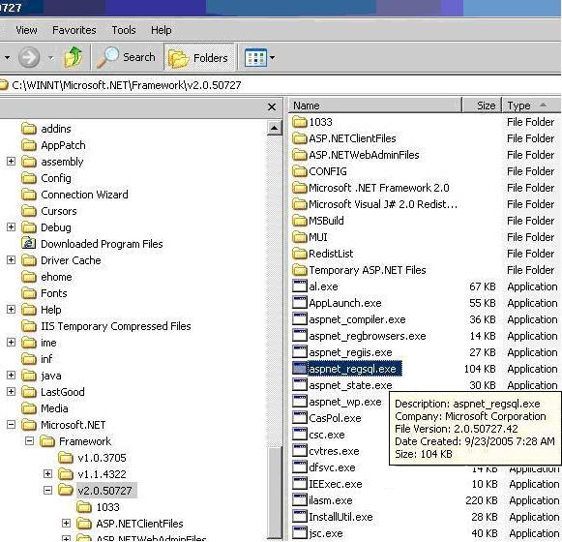Select the ASP.NETClientFiles folder in file list
The width and height of the screenshot is (562, 542).
[344, 138]
